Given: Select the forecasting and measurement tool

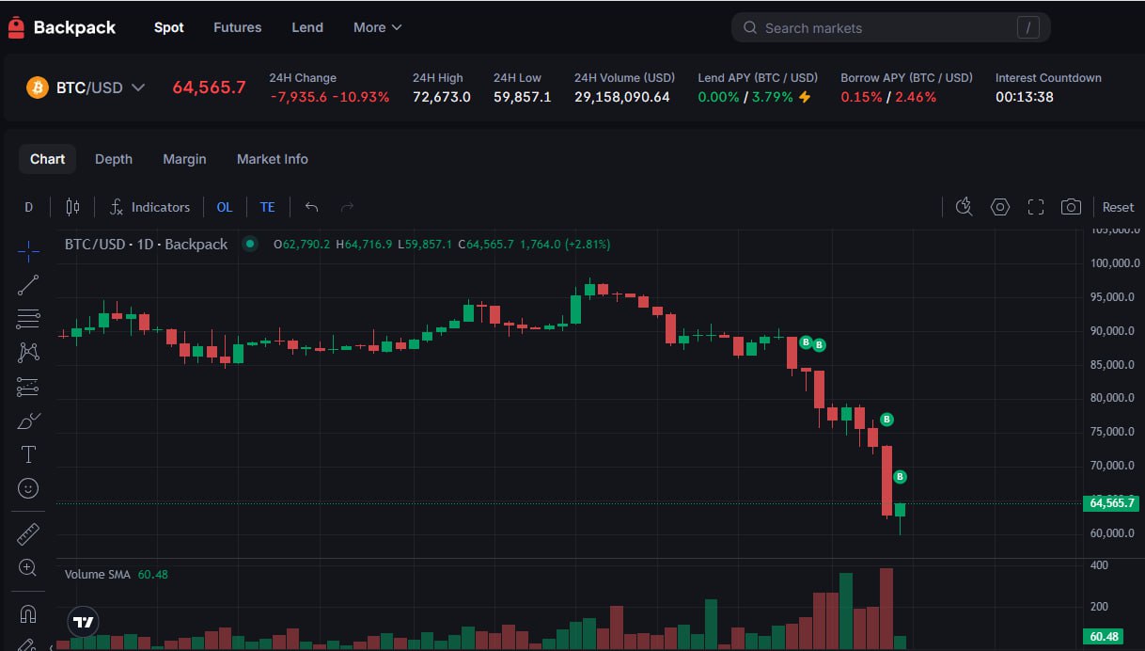Looking at the screenshot, I should (x=28, y=387).
